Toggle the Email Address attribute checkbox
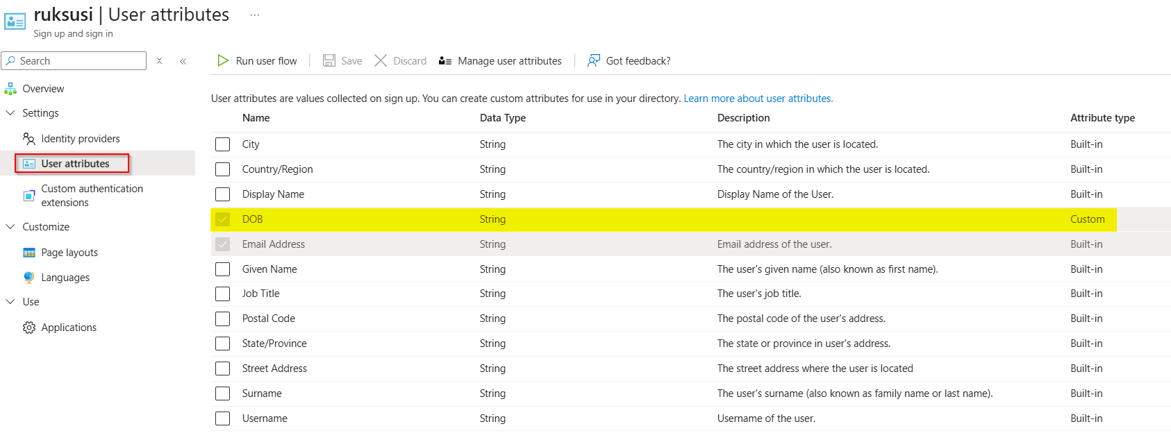This screenshot has width=1171, height=440. (222, 244)
